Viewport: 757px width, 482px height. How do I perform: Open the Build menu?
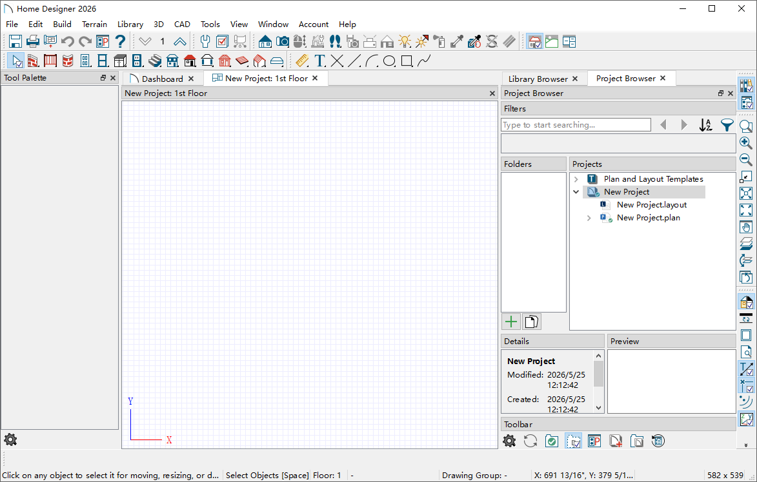(x=62, y=24)
